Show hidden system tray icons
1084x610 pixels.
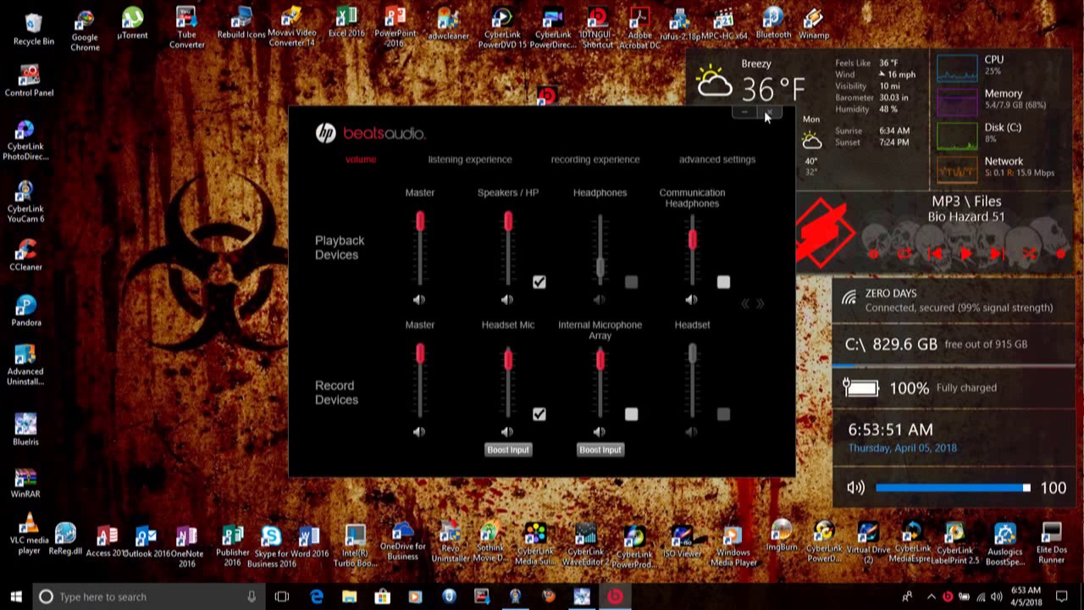930,596
